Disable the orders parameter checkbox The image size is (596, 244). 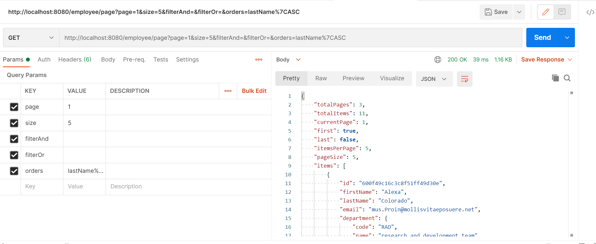click(14, 171)
